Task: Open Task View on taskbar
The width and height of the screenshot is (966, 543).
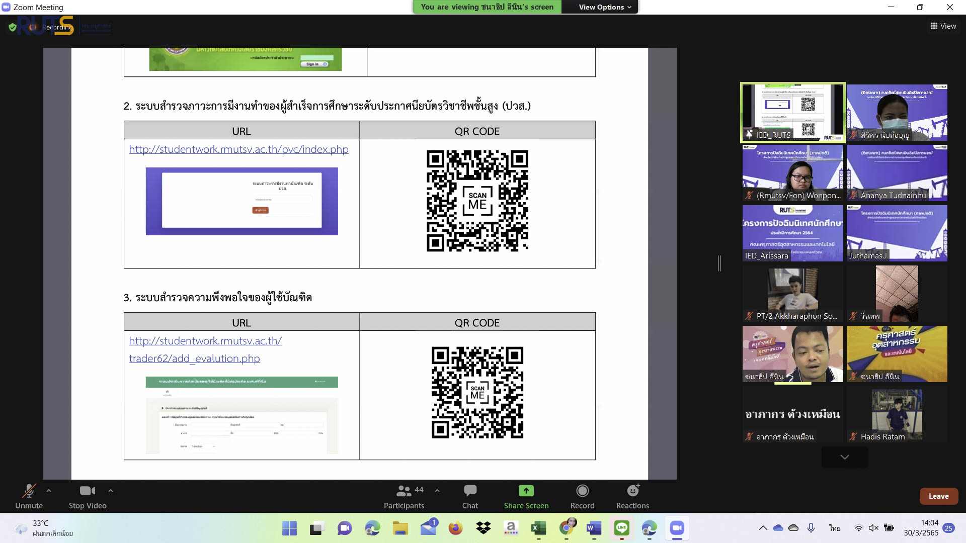Action: 316,528
